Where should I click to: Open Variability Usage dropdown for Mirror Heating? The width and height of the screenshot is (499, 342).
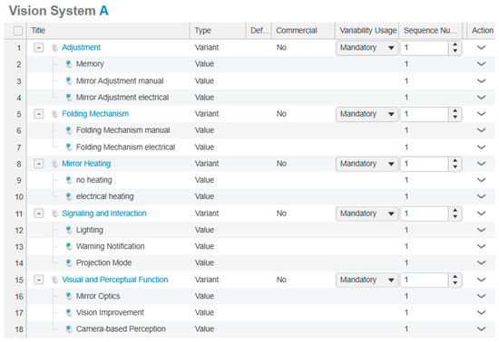coord(367,164)
